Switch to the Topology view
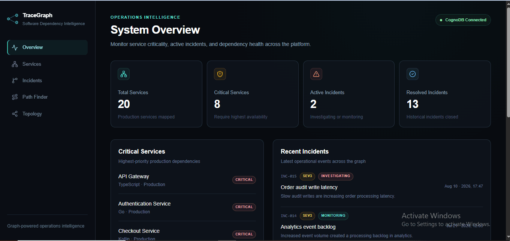Image resolution: width=510 pixels, height=241 pixels. click(x=48, y=114)
